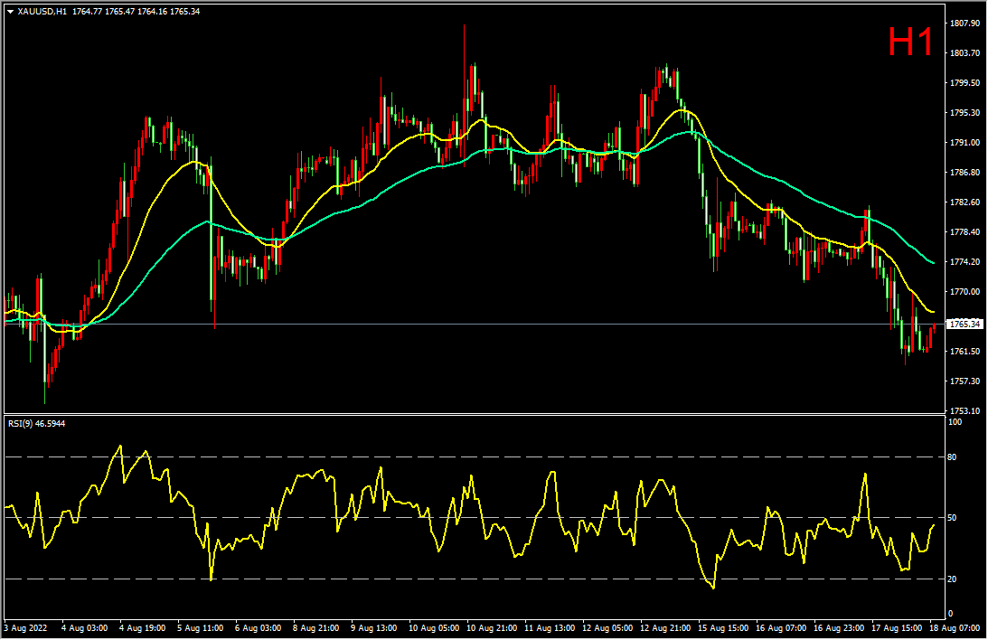Click the 10 Aug 21:00 time label

[x=492, y=628]
